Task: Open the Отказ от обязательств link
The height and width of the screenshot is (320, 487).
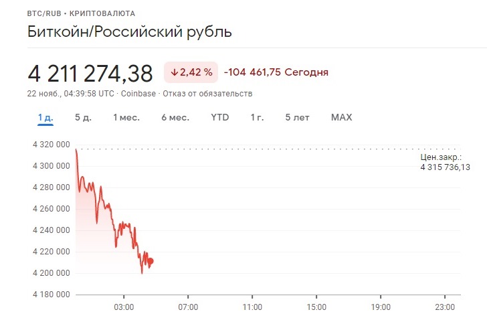Action: pyautogui.click(x=207, y=94)
